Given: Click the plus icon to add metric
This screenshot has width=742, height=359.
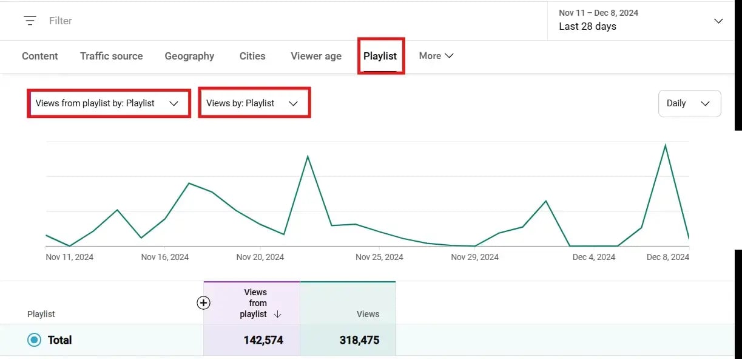Looking at the screenshot, I should [x=204, y=303].
